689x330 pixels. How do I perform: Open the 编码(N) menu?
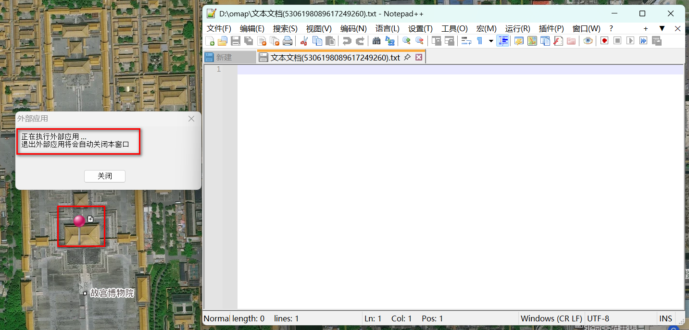click(353, 29)
